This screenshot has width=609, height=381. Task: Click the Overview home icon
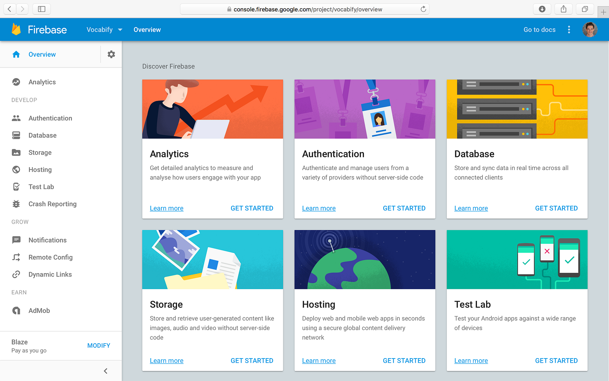pyautogui.click(x=16, y=54)
